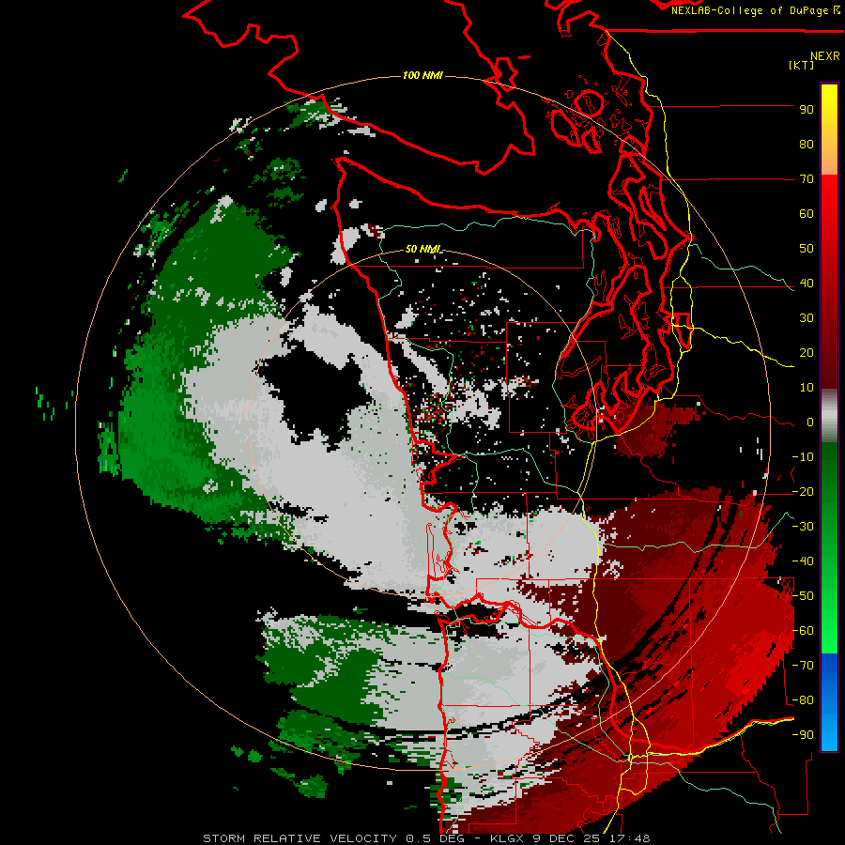The height and width of the screenshot is (845, 845).
Task: Click the 90 value on velocity scale
Action: point(807,110)
